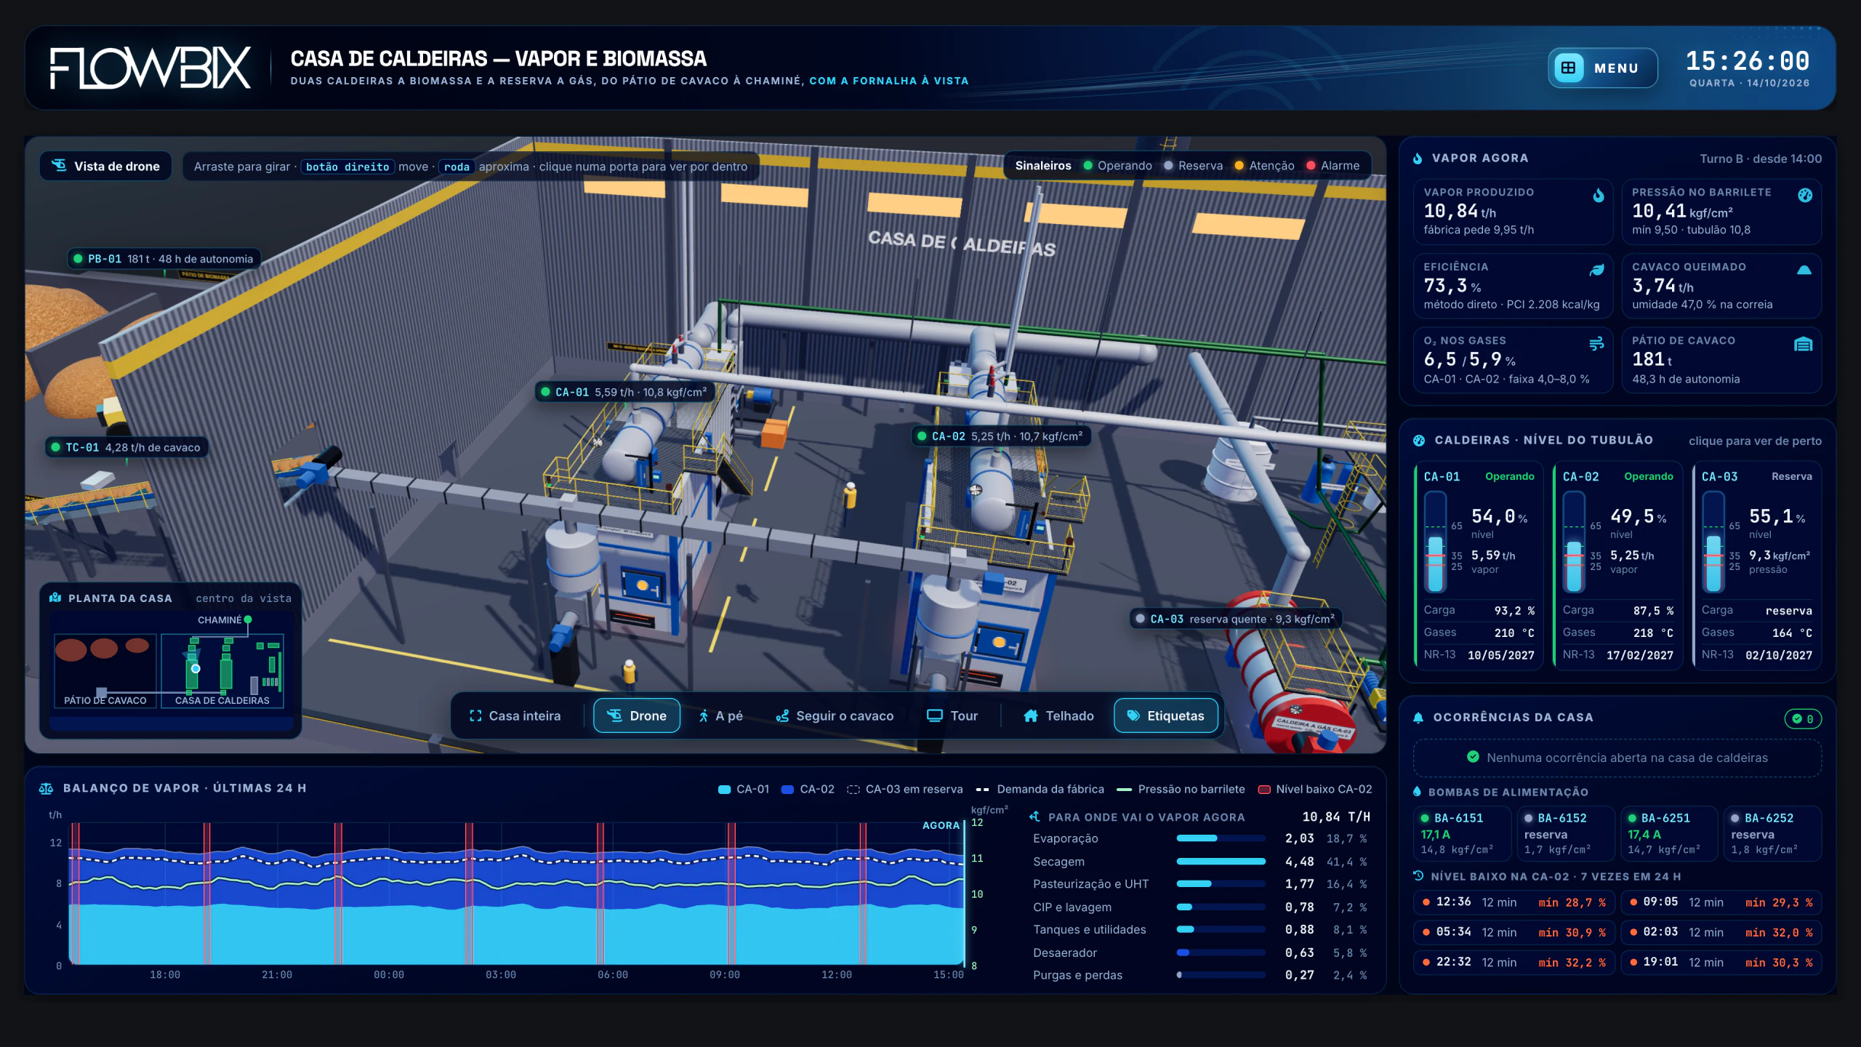Click the history icon beside Nível Baixo na CA-02
Screen dimensions: 1861x1047
1418,876
